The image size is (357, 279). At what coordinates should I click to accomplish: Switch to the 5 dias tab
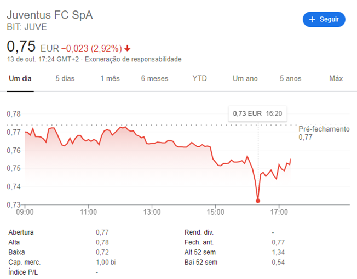click(x=65, y=78)
